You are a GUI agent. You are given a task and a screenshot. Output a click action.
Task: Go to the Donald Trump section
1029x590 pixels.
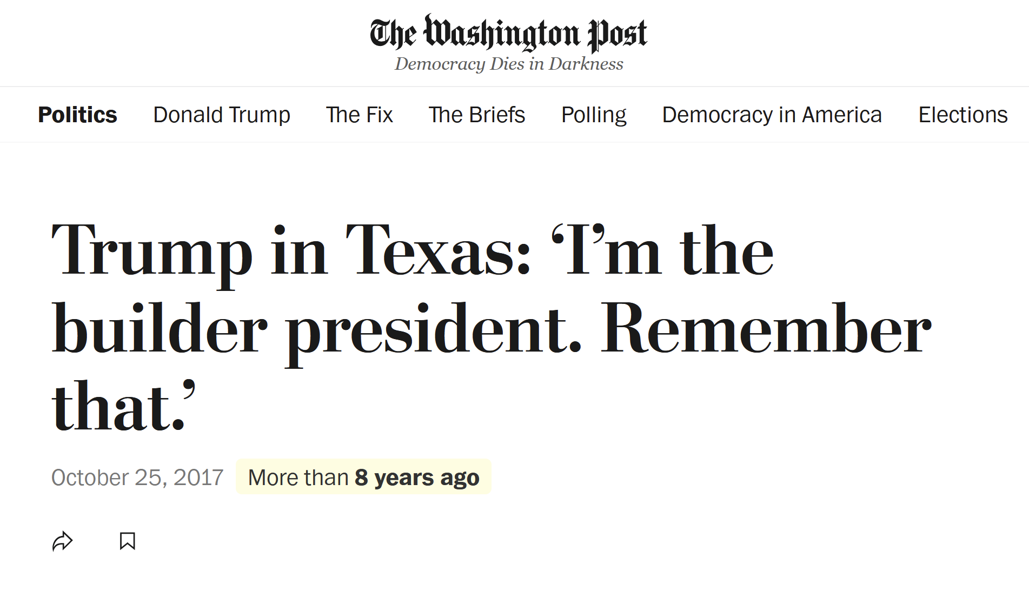[222, 115]
